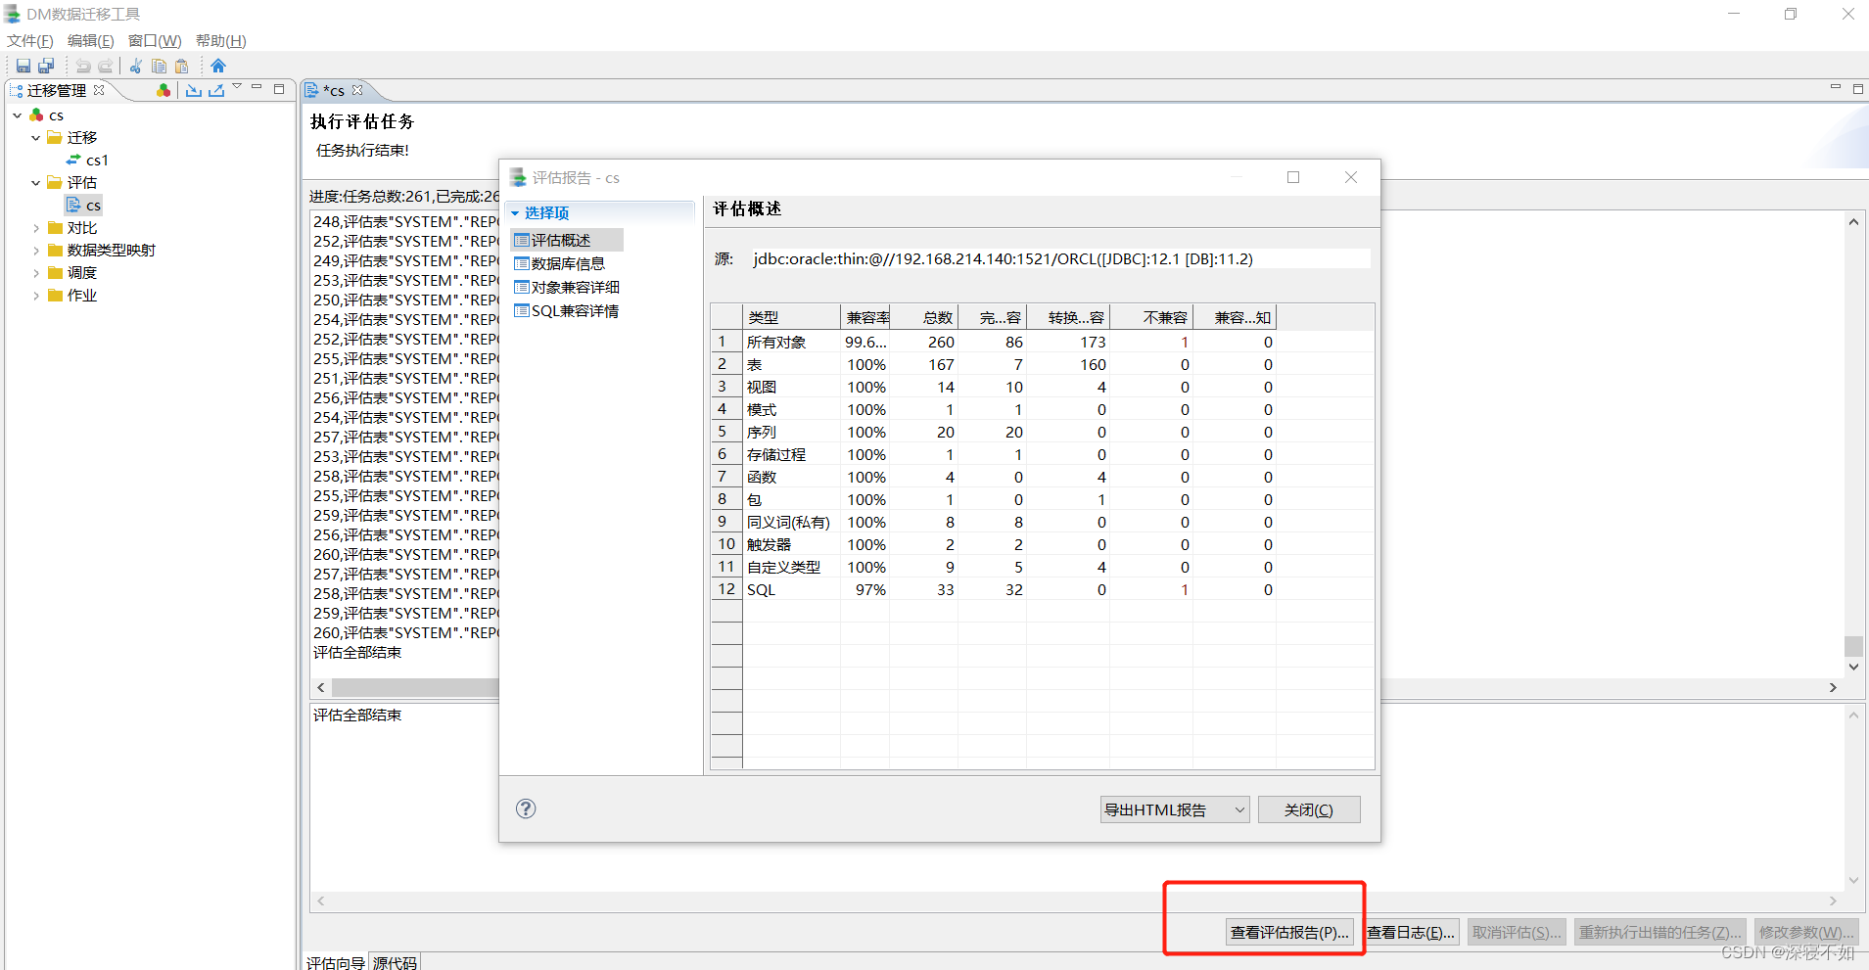Expand the 对比 node in the tree
This screenshot has height=970, width=1869.
[x=35, y=227]
